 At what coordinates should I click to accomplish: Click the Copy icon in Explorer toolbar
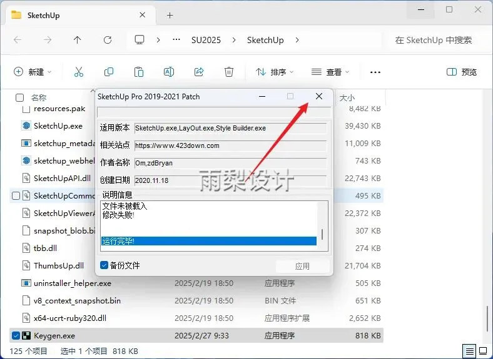point(109,72)
